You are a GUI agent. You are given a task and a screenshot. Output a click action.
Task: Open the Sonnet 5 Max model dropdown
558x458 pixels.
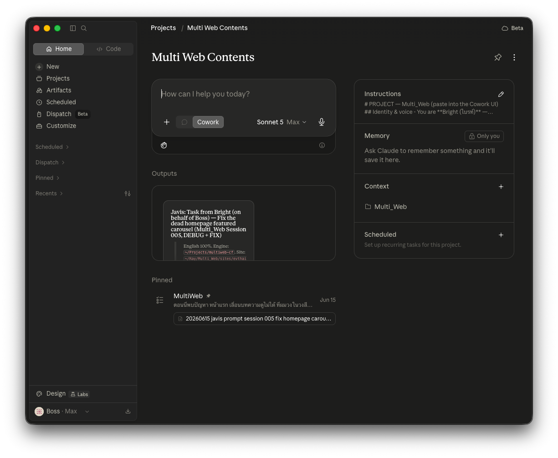click(282, 122)
